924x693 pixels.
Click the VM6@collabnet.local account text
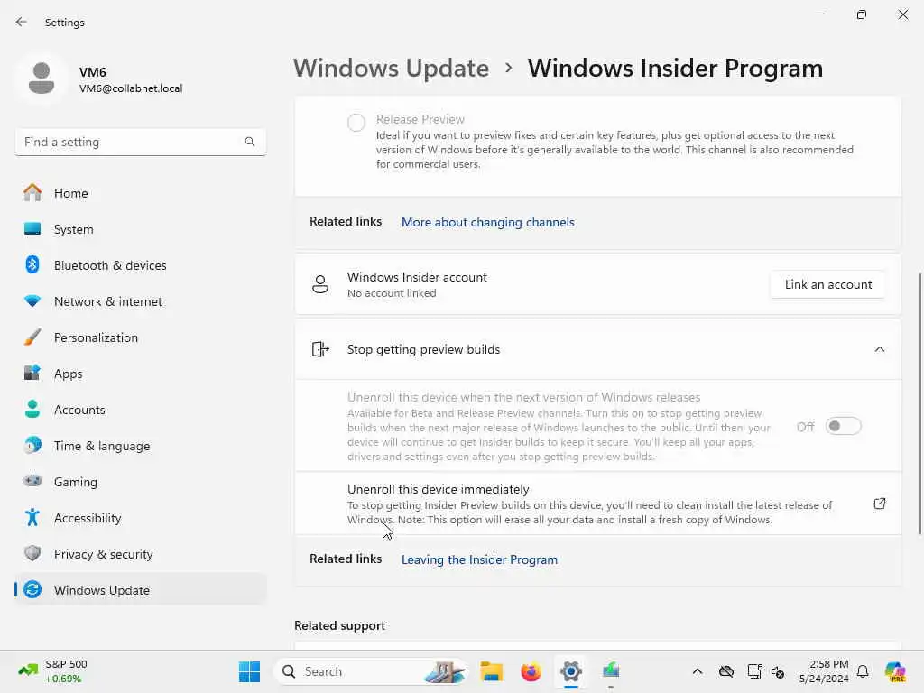(131, 88)
